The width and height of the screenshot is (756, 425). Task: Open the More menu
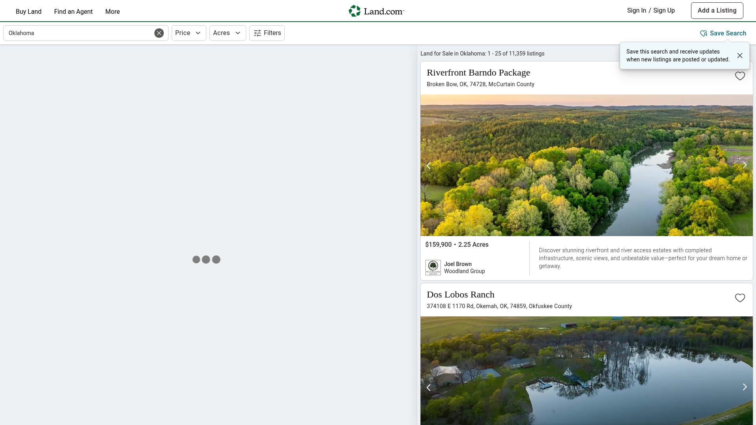113,11
